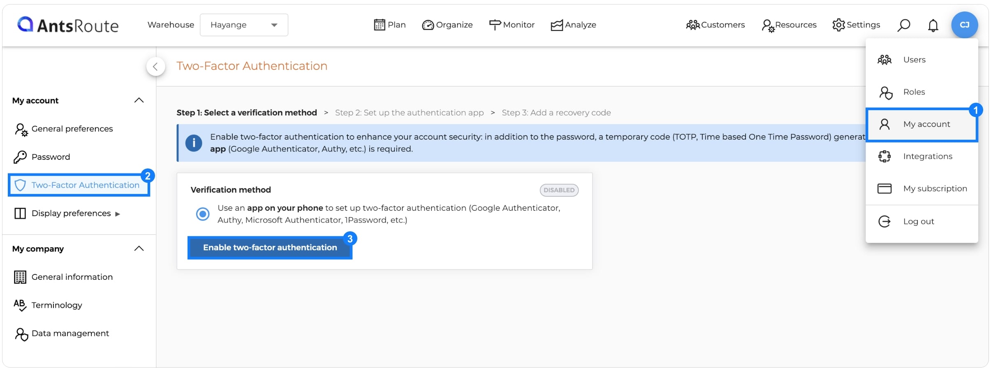Choose Users from the profile menu

click(x=922, y=60)
